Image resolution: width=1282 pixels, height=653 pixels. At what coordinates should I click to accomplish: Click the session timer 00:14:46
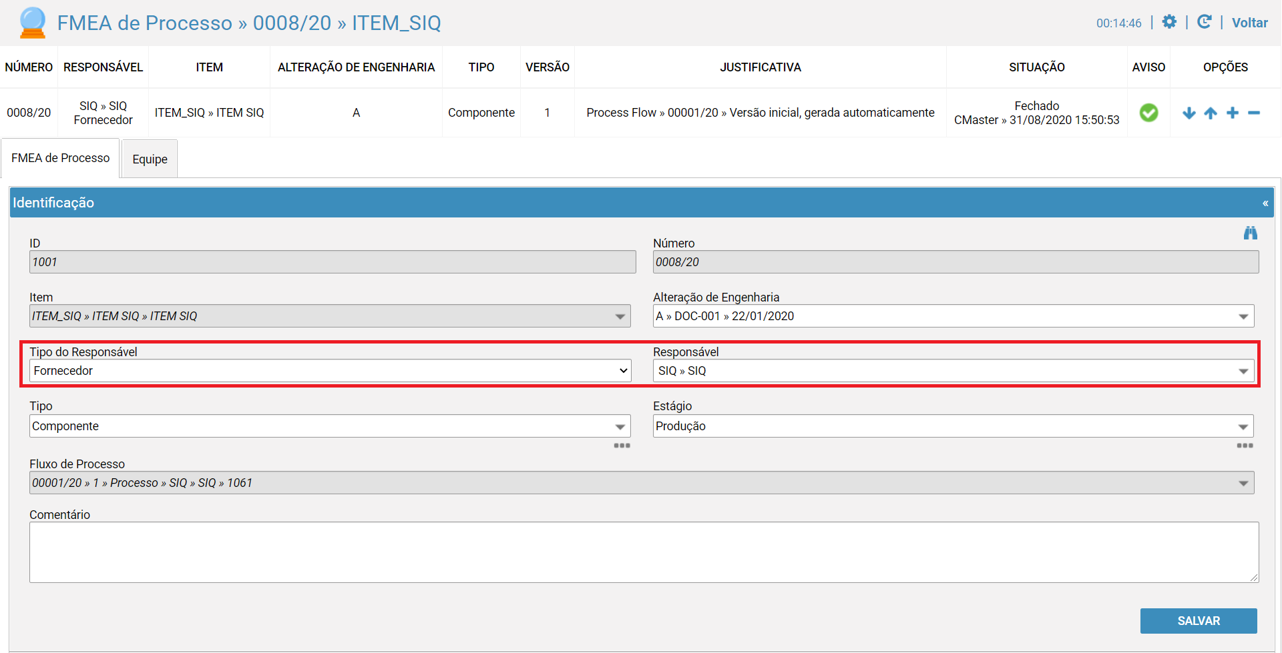(1118, 23)
